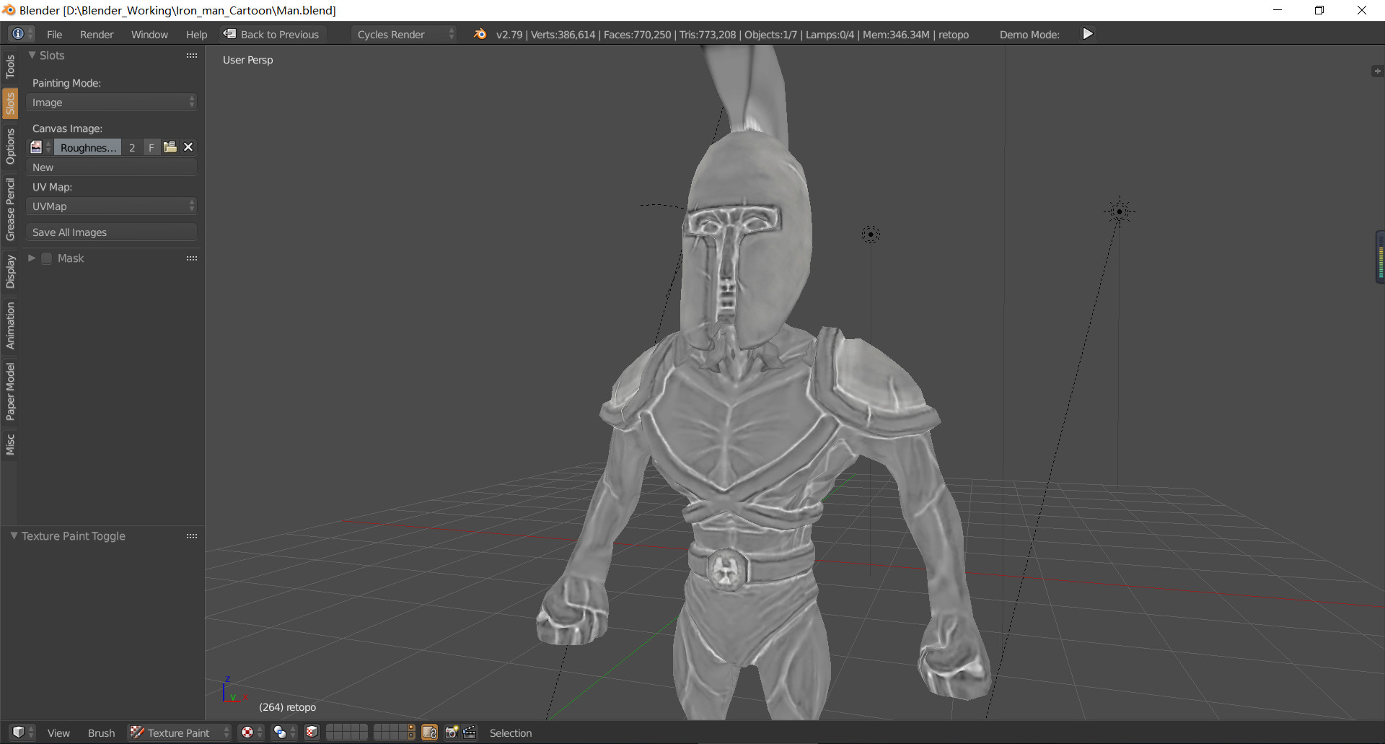The width and height of the screenshot is (1385, 744).
Task: Click the pivot point center icon
Action: (247, 732)
